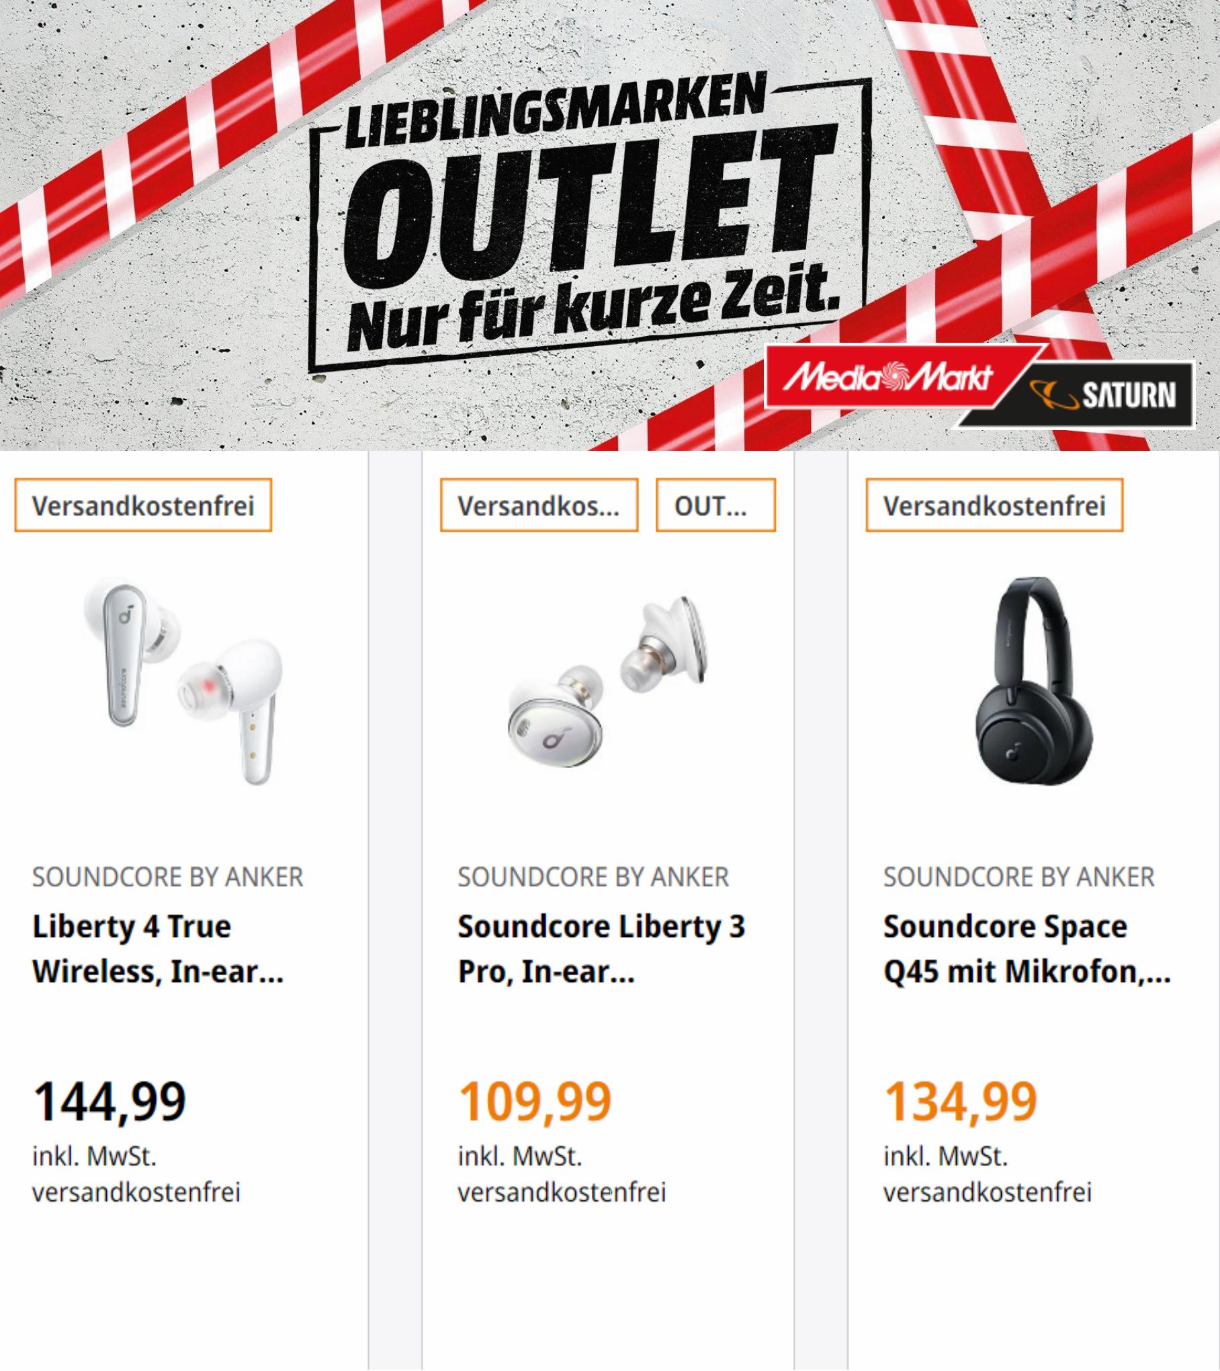The width and height of the screenshot is (1220, 1371).
Task: Open the Lieblingsmarken Outlet banner
Action: coord(610,225)
